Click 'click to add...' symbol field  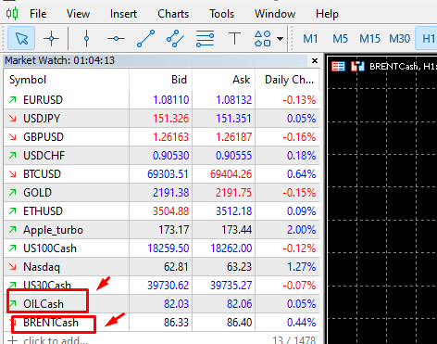tap(56, 340)
